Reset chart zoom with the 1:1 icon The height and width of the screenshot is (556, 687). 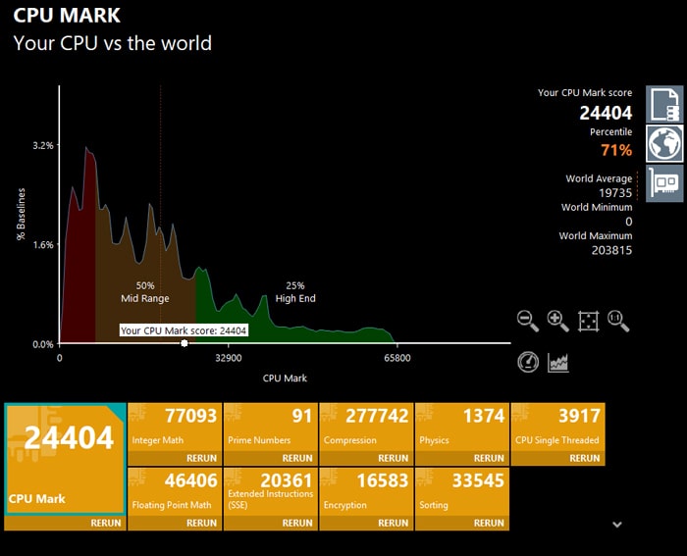618,321
